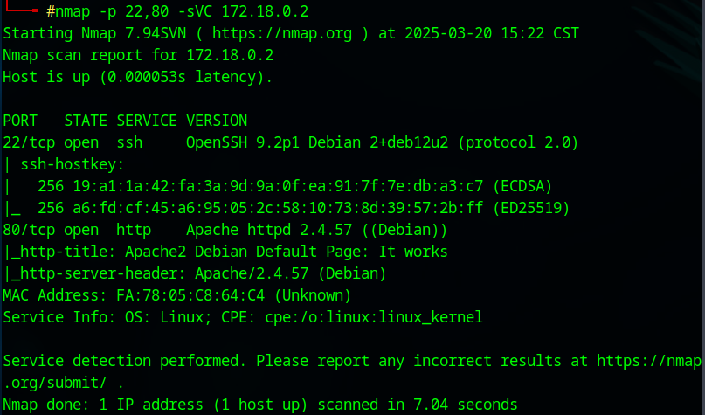This screenshot has height=415, width=705.
Task: Click the nmap command text at the prompt
Action: (x=76, y=11)
